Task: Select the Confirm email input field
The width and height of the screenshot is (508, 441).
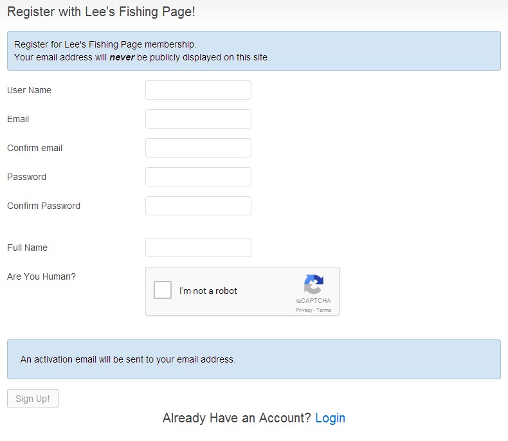Action: coord(198,148)
